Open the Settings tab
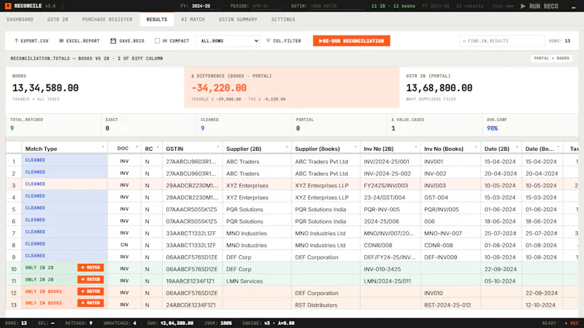Image resolution: width=584 pixels, height=328 pixels. point(283,20)
